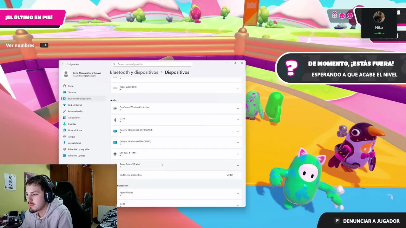Open Personalización settings section
406x228 pixels.
point(83,111)
